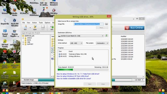Open 'How to setup Windows XP from USB drive' link
This screenshot has height=94, width=167.
click(x=73, y=76)
